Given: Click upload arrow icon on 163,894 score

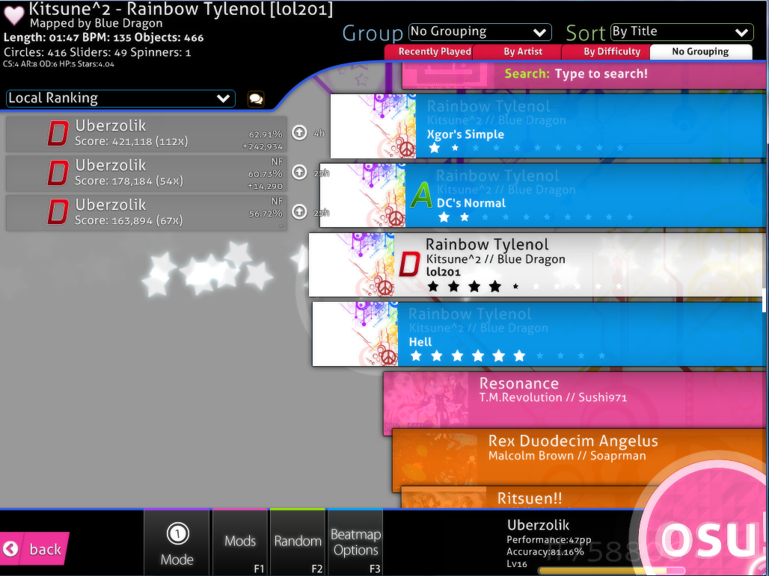Looking at the screenshot, I should click(299, 211).
